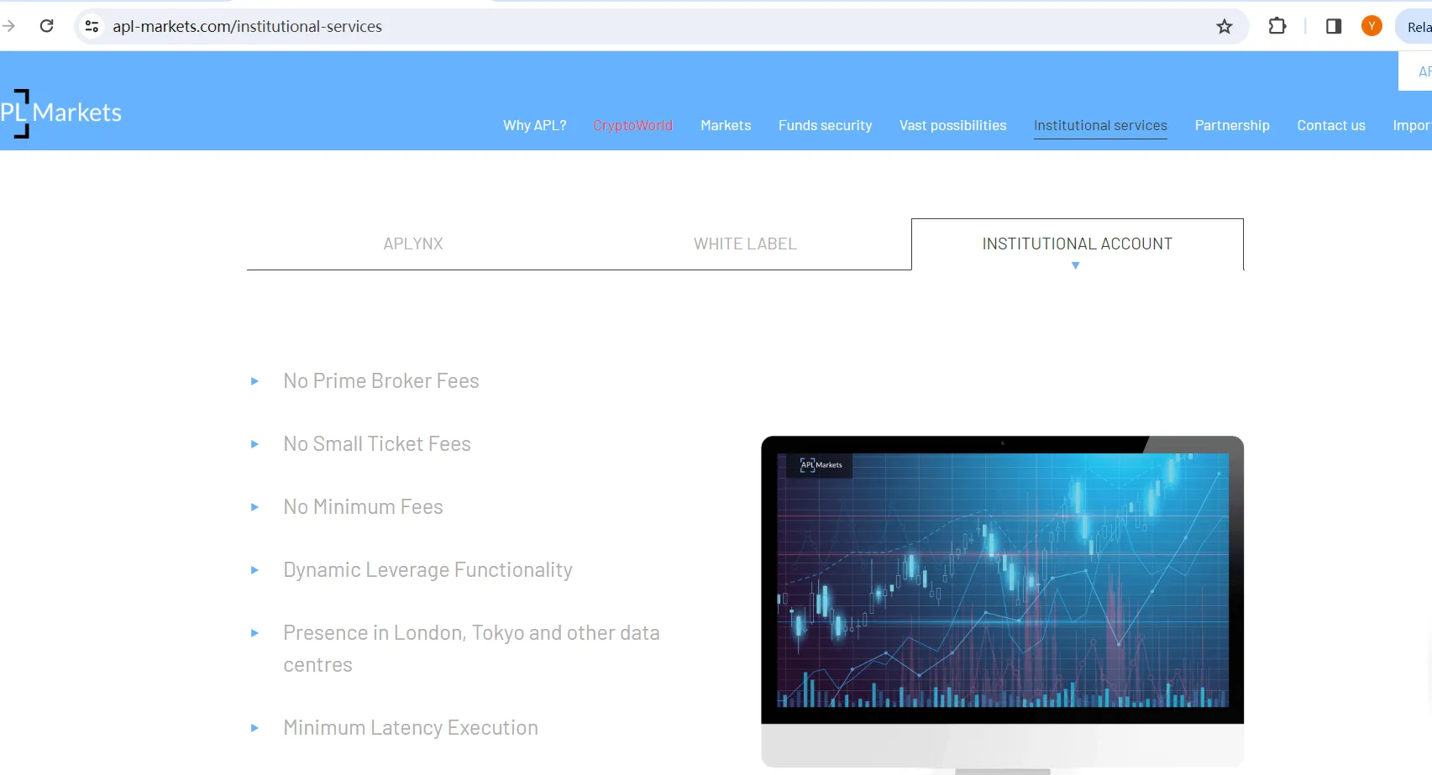Select the INSTITUTIONAL ACCOUNT tab
1432x775 pixels.
[x=1078, y=243]
